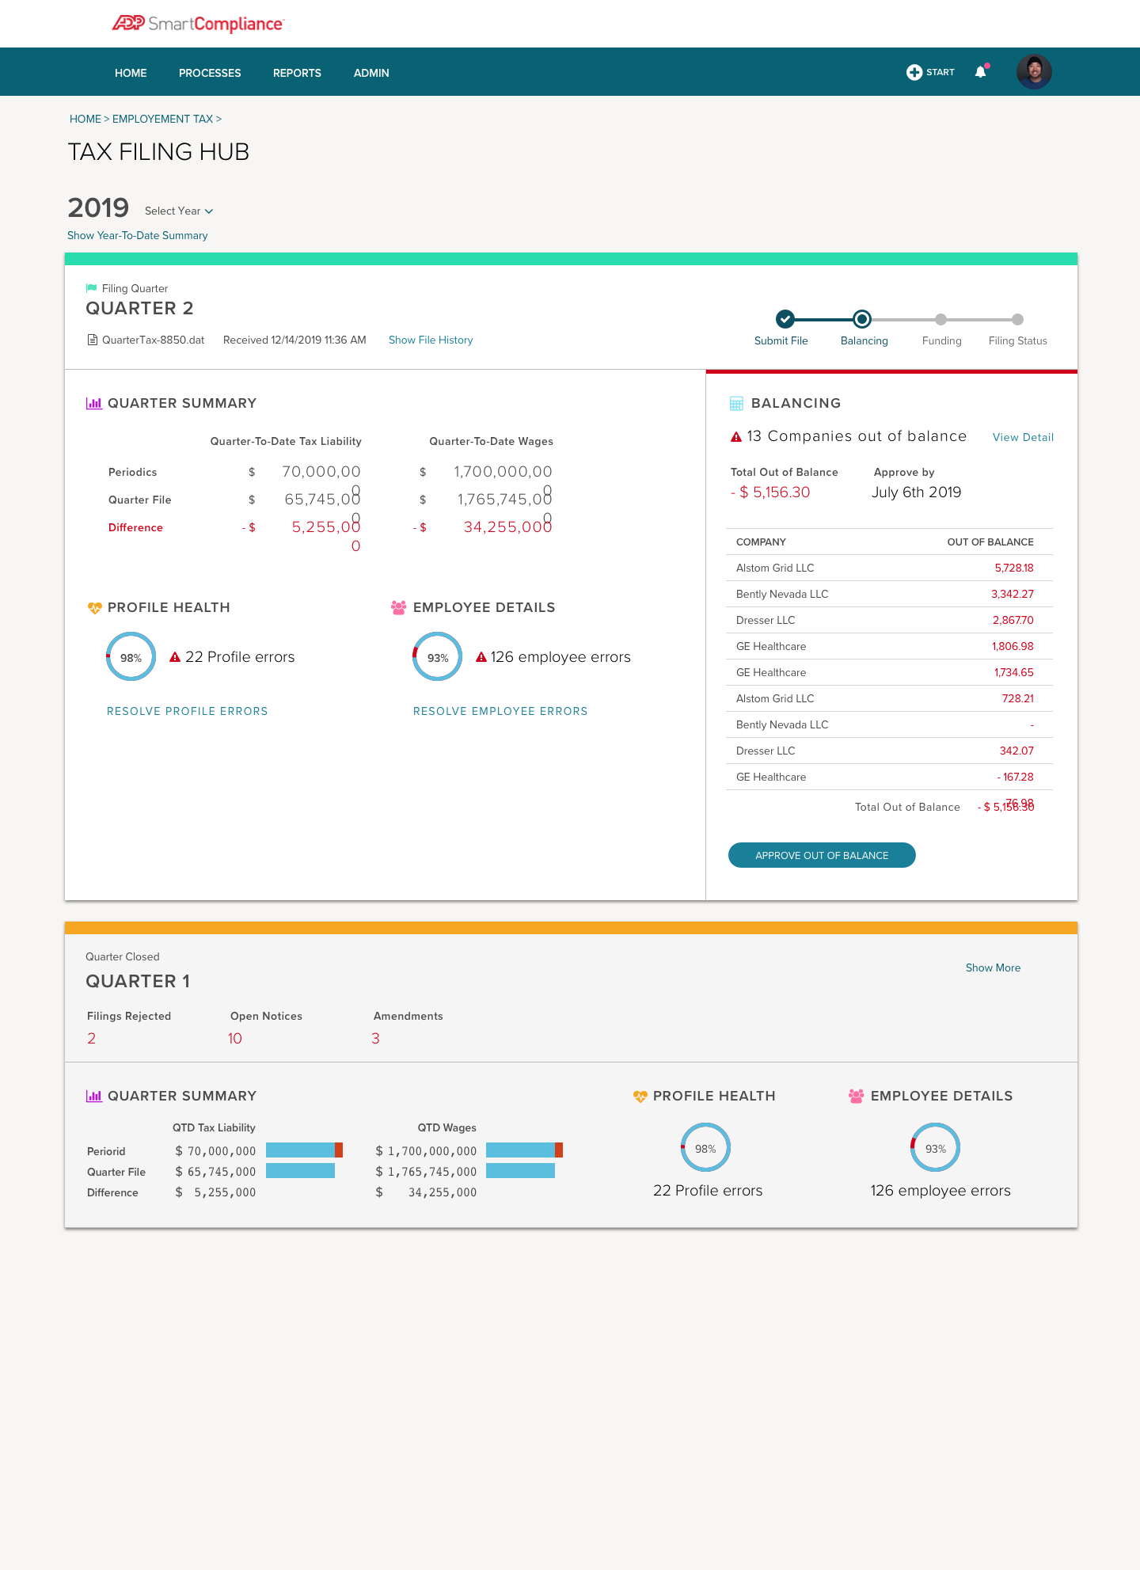The height and width of the screenshot is (1570, 1140).
Task: Click the Quarter 2 Profile Health heart icon
Action: (94, 608)
